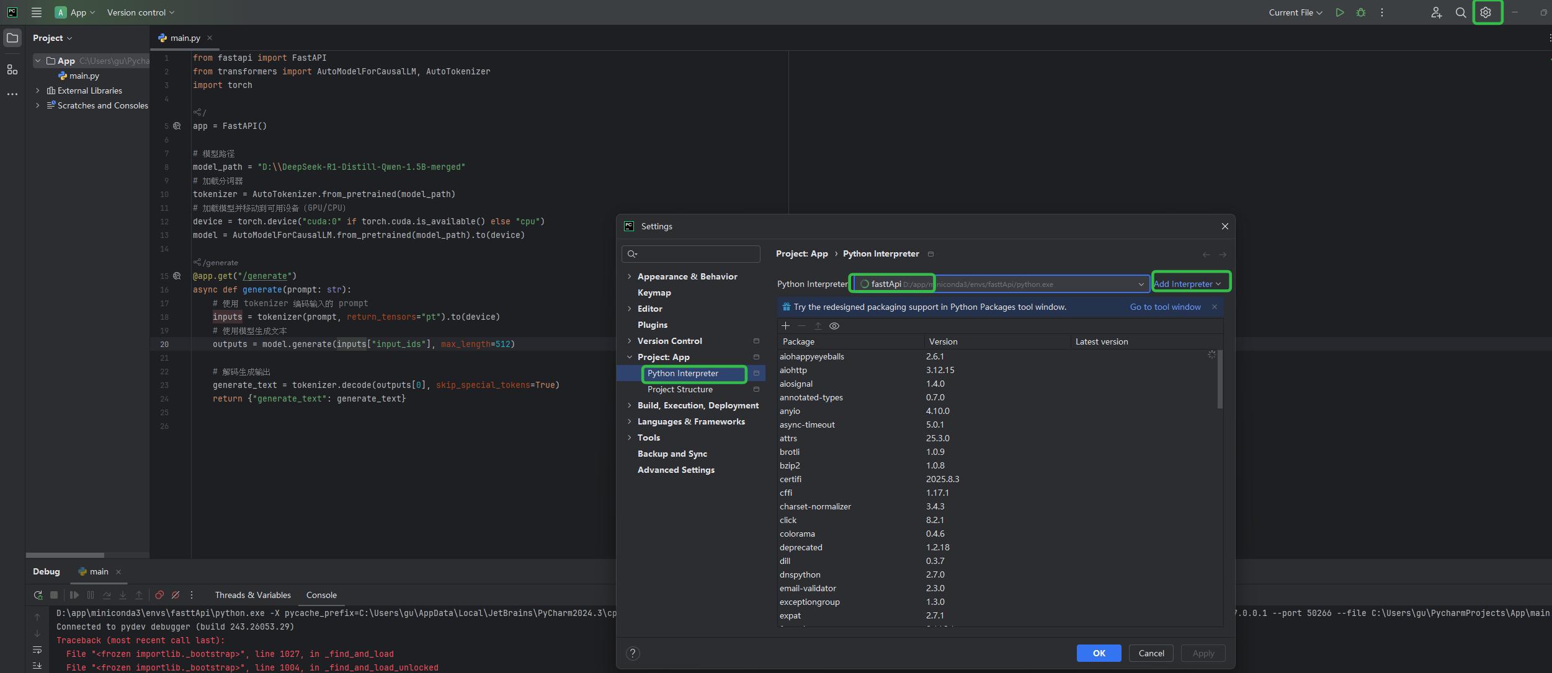
Task: Rerun the debug session with the rerun icon
Action: pos(38,595)
